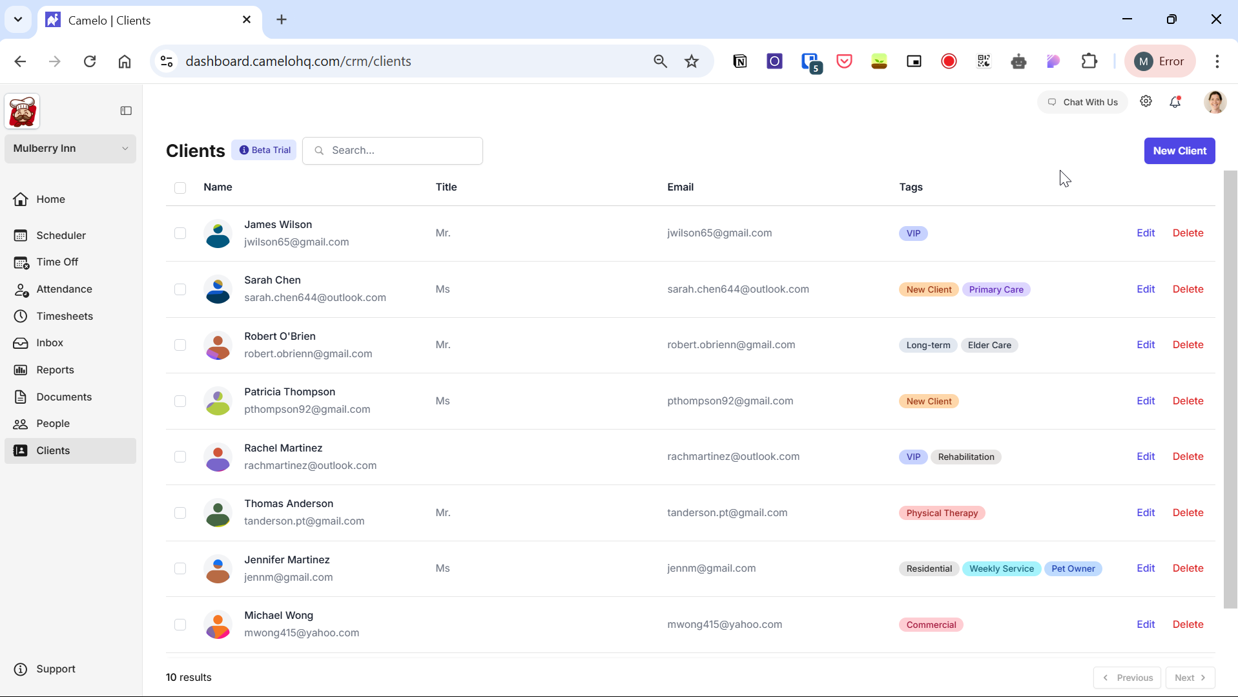The height and width of the screenshot is (697, 1238).
Task: Open the notifications bell
Action: [1175, 102]
